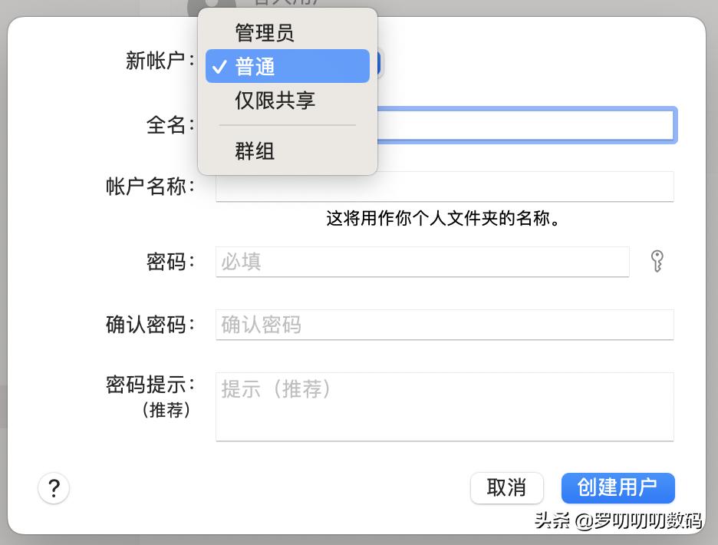Click the 帐户名称 text field

click(445, 186)
